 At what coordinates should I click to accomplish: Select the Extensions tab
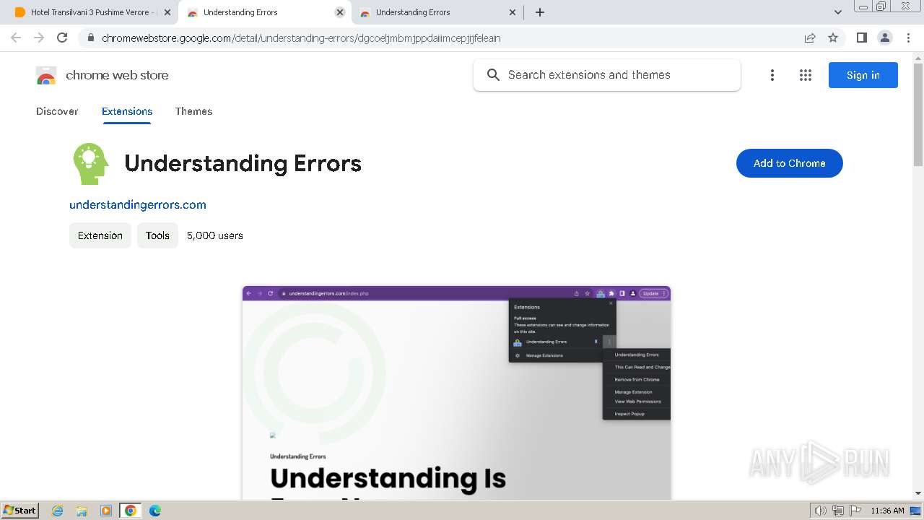click(127, 111)
